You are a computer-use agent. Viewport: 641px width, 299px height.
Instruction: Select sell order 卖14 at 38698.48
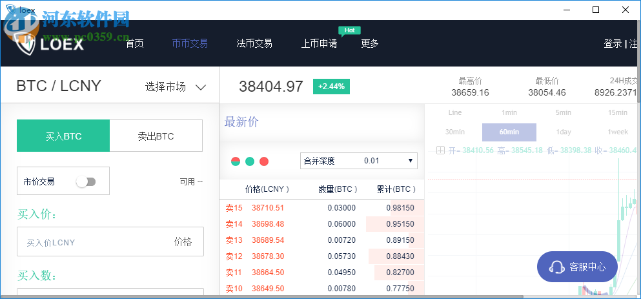[321, 223]
